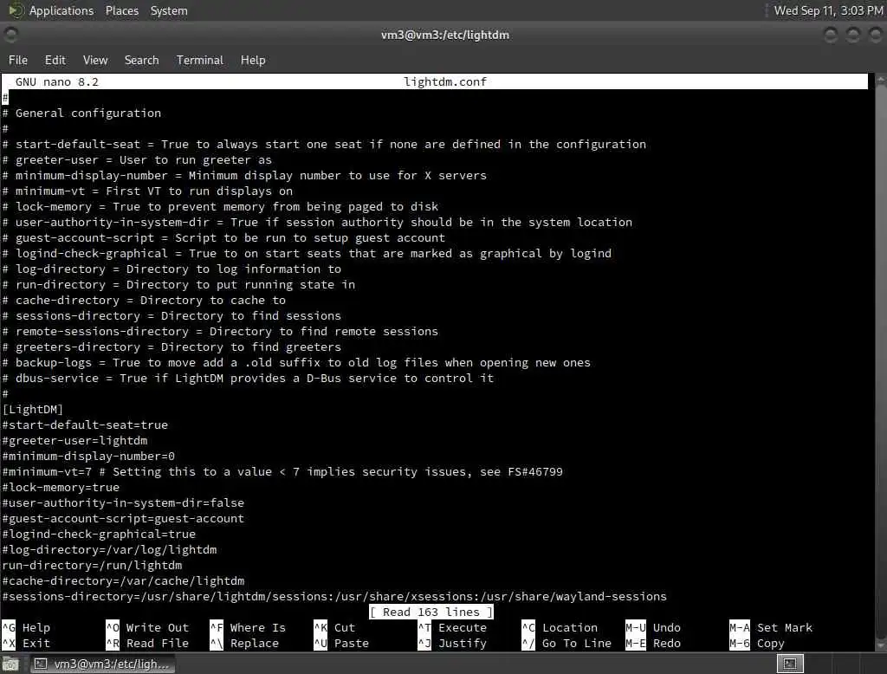
Task: Click the lightdm.conf filename in nano title bar
Action: tap(445, 82)
